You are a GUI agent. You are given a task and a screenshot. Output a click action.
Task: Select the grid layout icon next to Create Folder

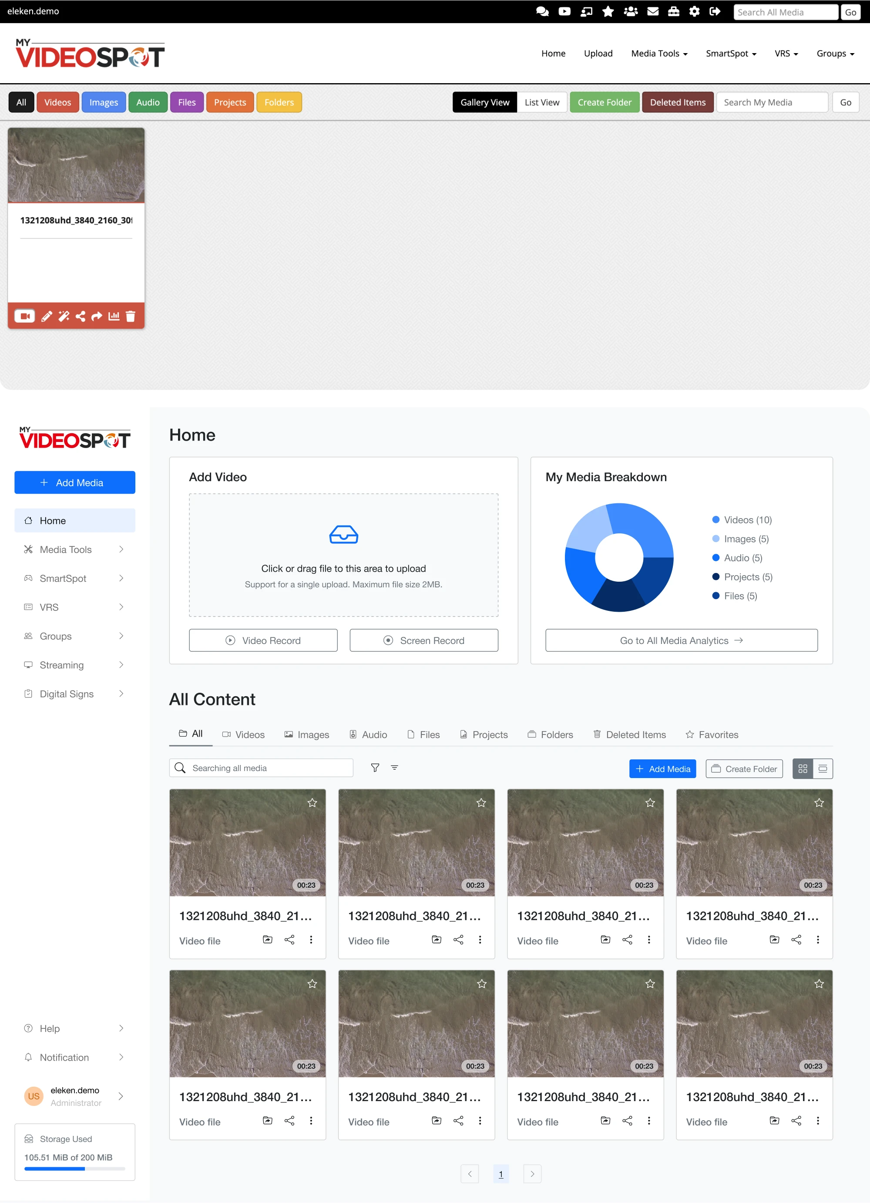point(803,768)
